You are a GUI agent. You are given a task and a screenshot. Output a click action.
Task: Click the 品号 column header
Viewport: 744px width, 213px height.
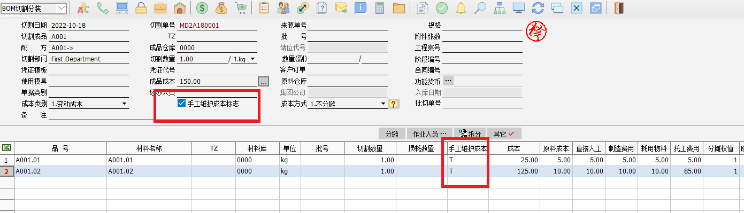[x=60, y=148]
